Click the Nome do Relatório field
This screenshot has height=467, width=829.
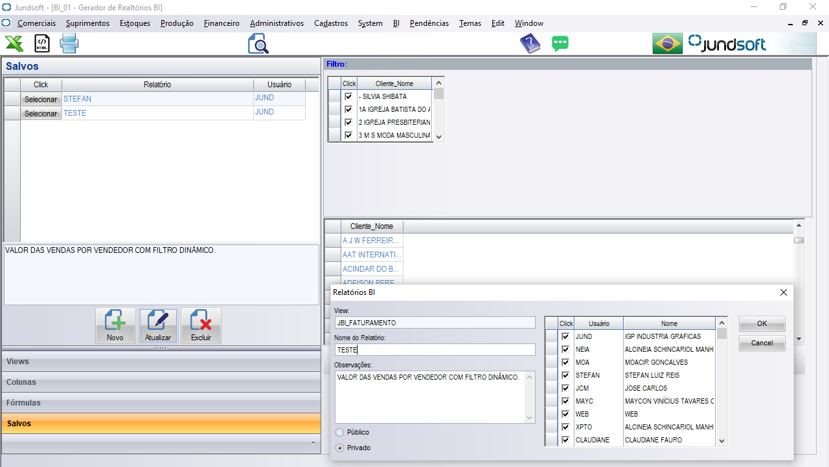(x=435, y=349)
